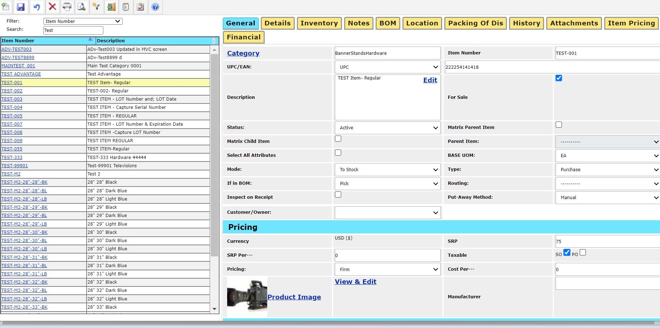Viewport: 660px width, 328px height.
Task: Switch to the Inventory tab
Action: (x=319, y=23)
